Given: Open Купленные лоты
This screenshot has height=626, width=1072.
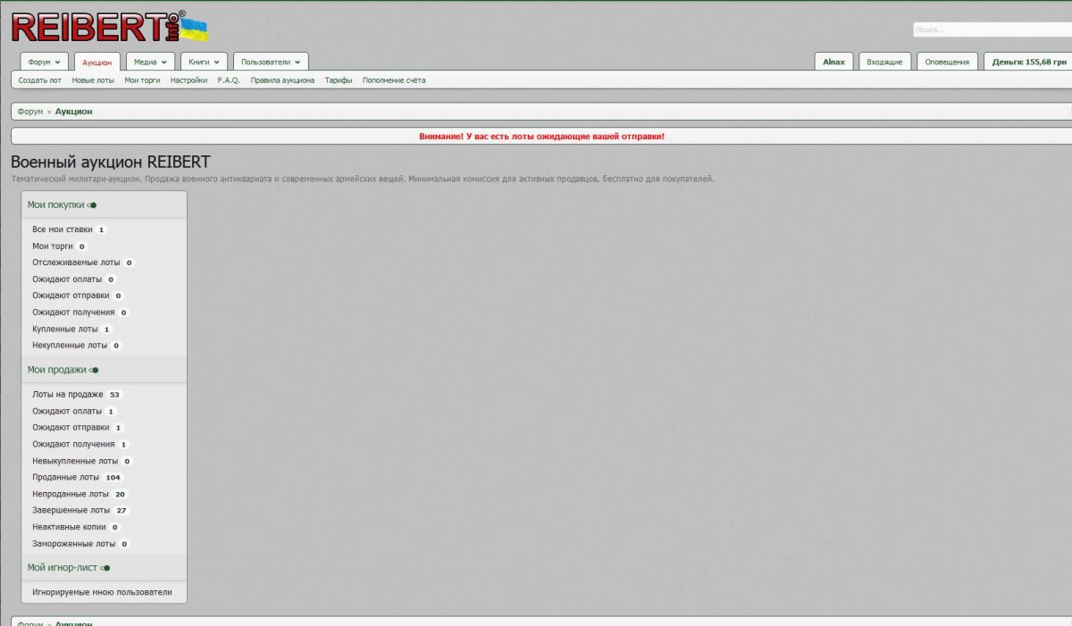Looking at the screenshot, I should 65,329.
